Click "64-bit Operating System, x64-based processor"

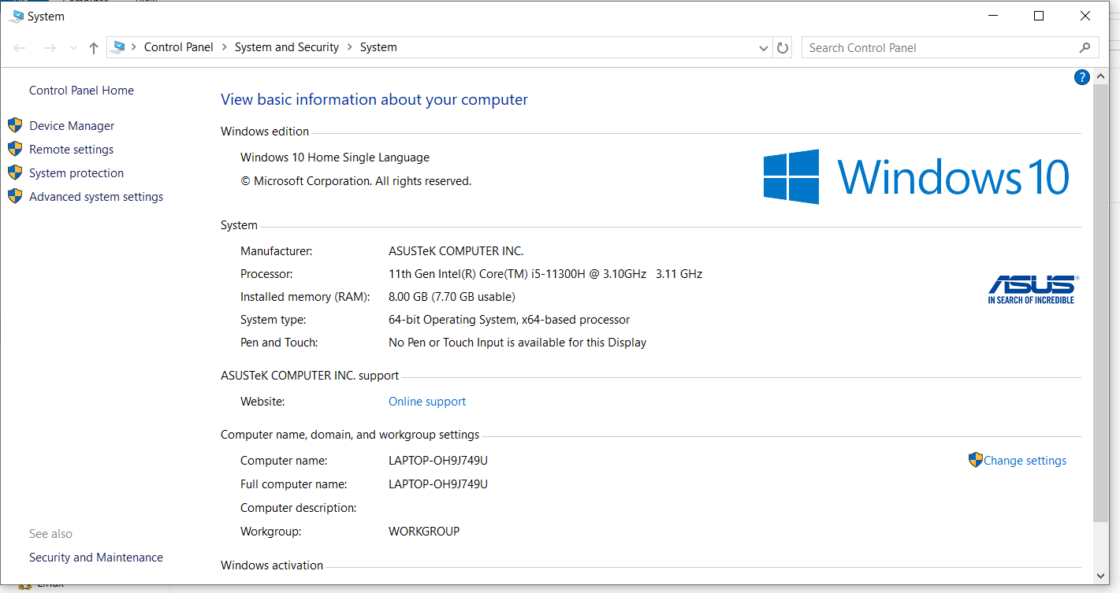coord(509,320)
